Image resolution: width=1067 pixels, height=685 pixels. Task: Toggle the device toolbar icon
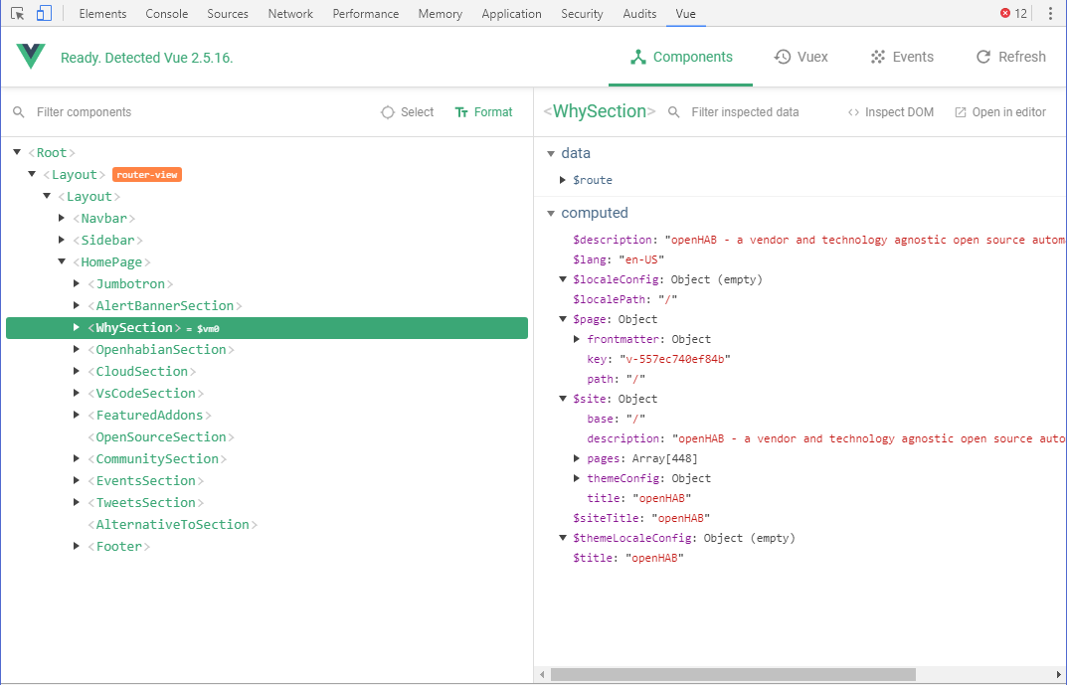44,14
